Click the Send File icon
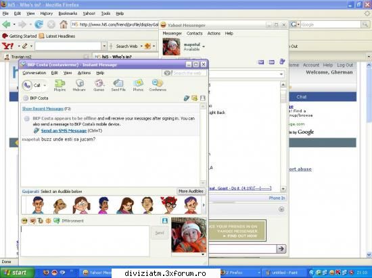 pos(118,85)
